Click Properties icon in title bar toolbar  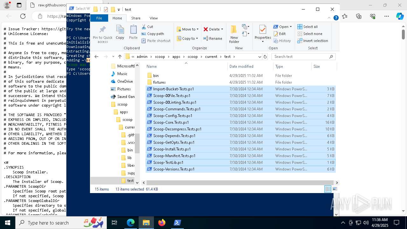click(x=106, y=10)
